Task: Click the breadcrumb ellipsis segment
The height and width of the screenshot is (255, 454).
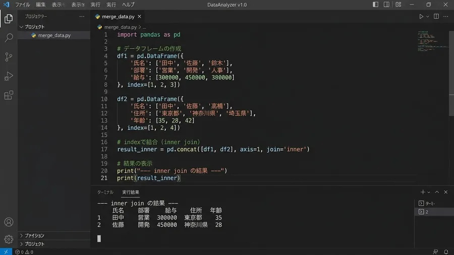Action: tap(144, 27)
